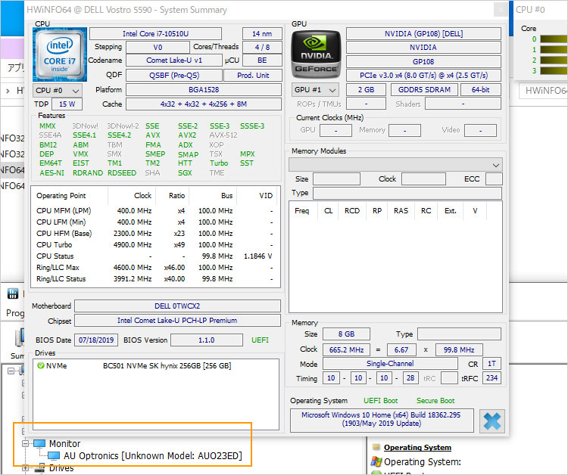
Task: Click the Intel Core i7 logo
Action: 59,54
